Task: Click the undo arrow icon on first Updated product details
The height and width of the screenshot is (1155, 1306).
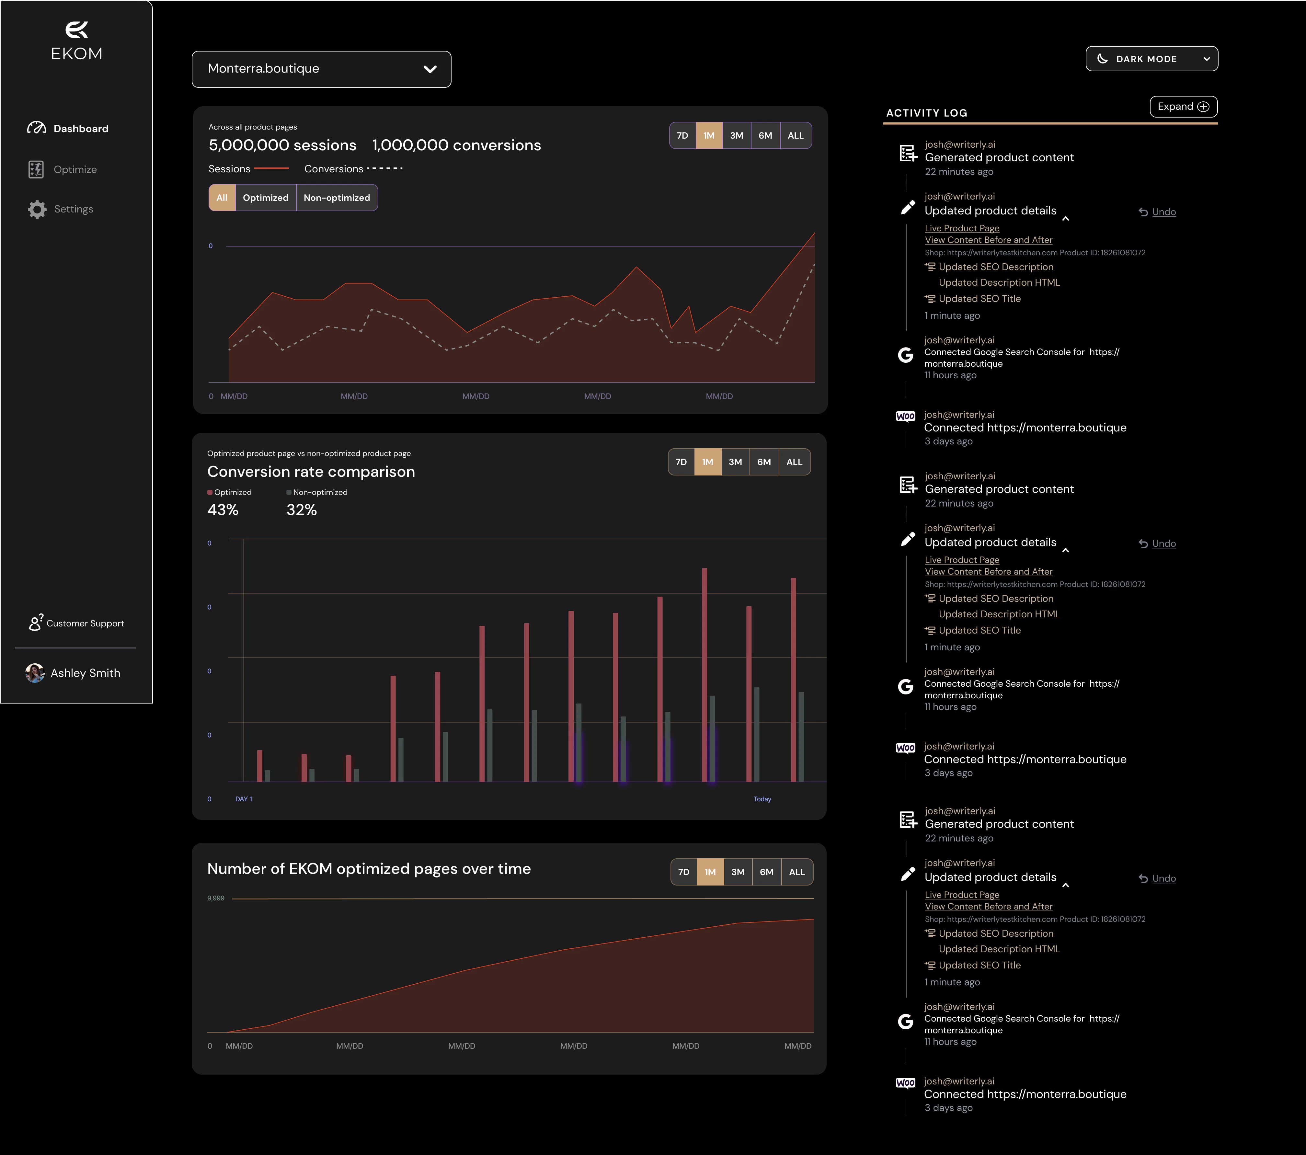Action: 1143,212
